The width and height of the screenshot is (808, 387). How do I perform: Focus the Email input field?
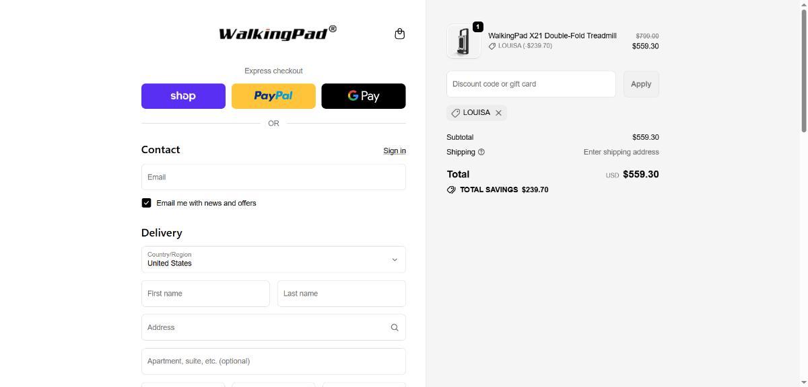pos(273,177)
